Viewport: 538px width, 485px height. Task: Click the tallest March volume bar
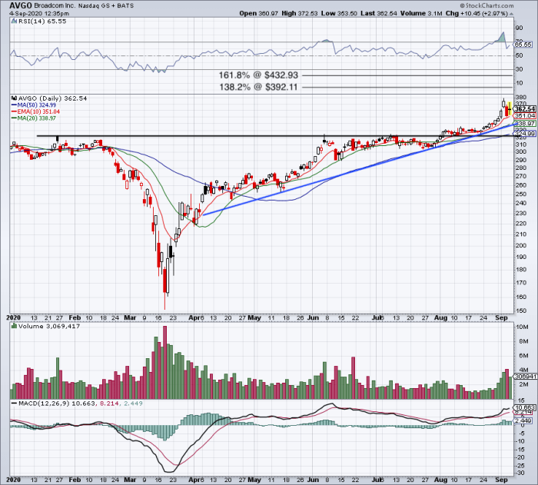pos(164,362)
